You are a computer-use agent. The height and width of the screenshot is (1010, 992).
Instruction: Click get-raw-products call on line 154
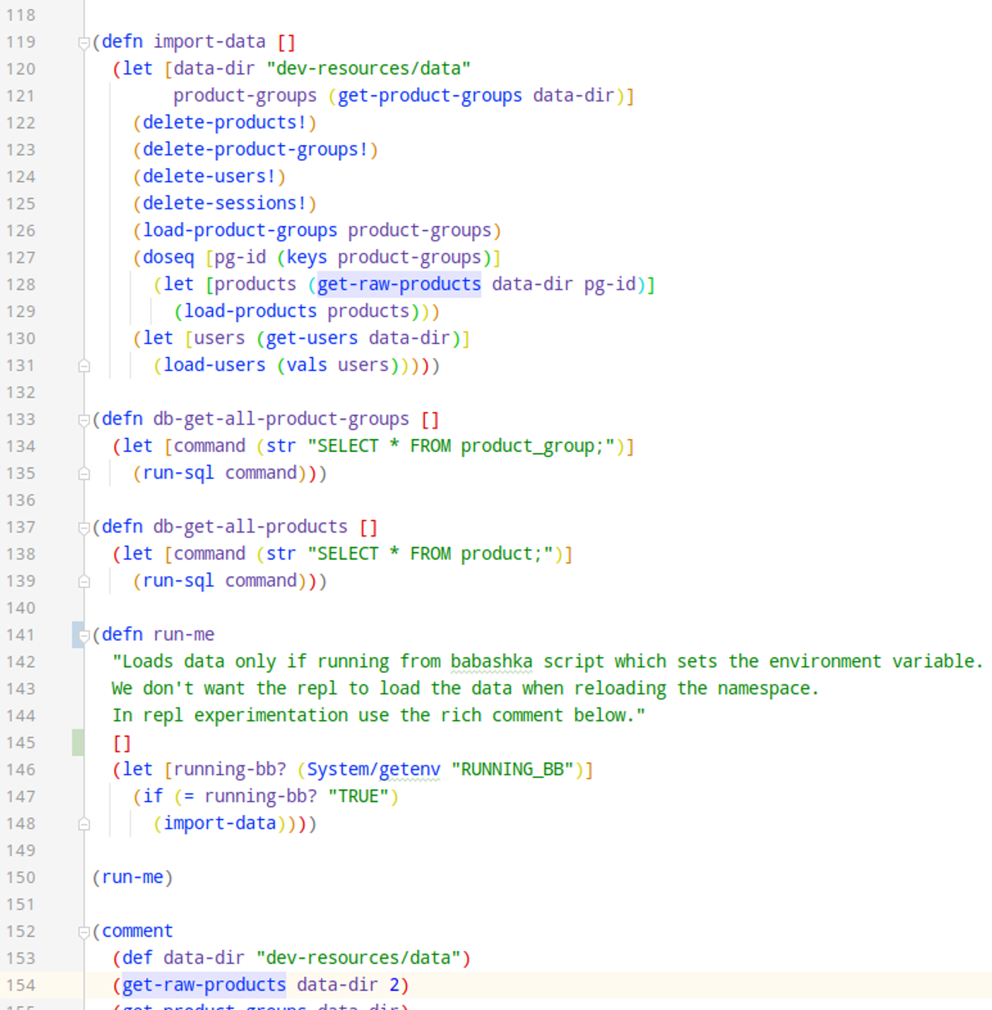pos(204,985)
